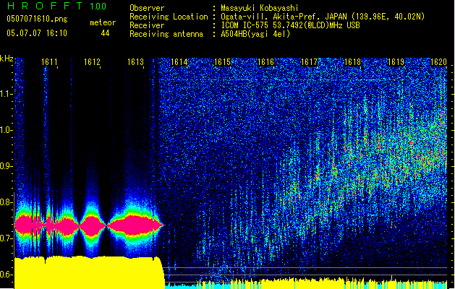
Task: Click the date stamp 05.07.07 16:10
Action: point(37,33)
